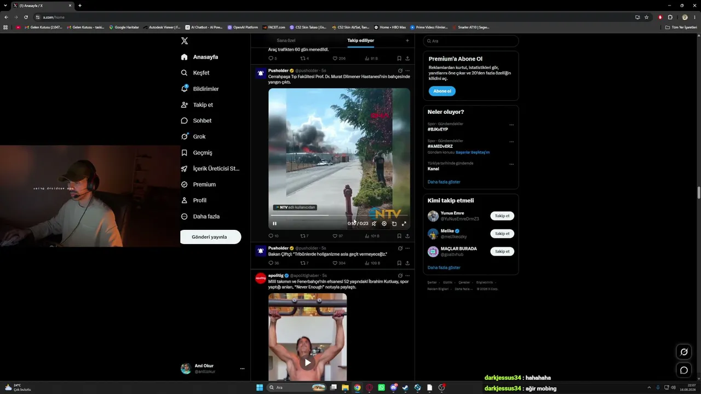
Task: Open Profil page from sidebar
Action: tap(193, 200)
